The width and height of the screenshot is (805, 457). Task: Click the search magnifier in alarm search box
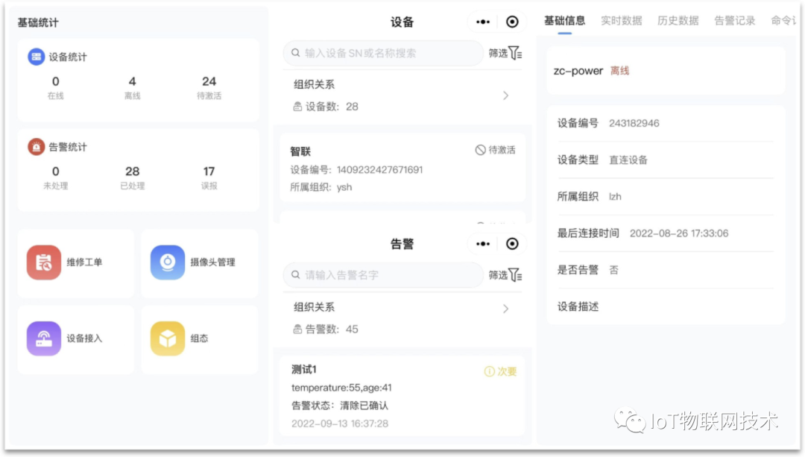pyautogui.click(x=296, y=274)
